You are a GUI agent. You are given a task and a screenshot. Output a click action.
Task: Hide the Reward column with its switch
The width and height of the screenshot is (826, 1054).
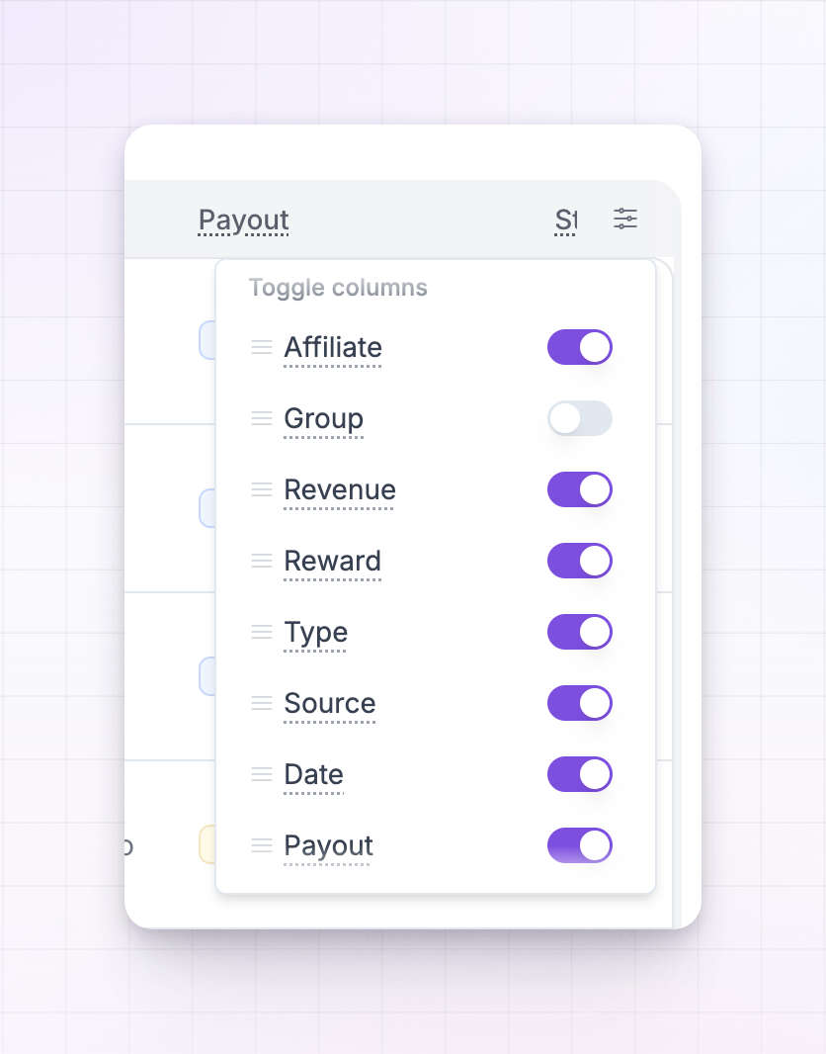point(580,561)
